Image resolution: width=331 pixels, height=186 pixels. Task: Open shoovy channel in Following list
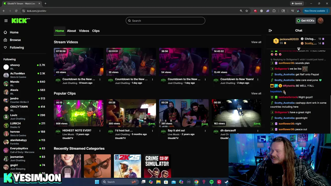24,67
